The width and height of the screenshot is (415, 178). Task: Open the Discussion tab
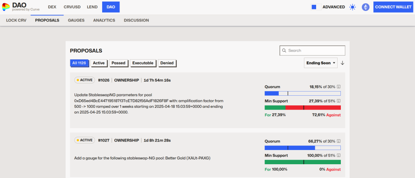tap(136, 20)
